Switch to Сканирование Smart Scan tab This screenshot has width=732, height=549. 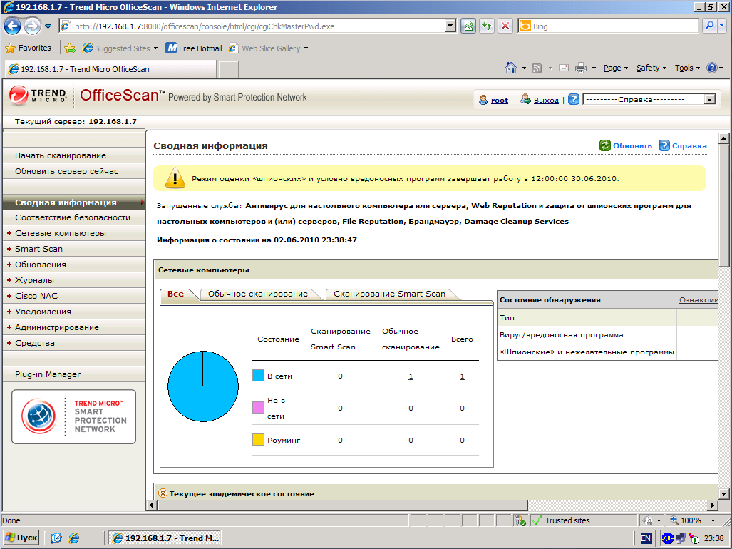[389, 294]
